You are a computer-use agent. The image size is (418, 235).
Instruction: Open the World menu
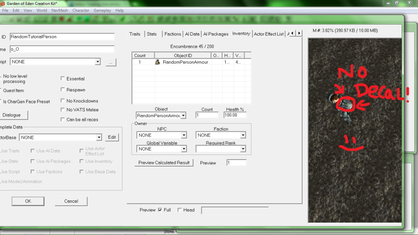coord(42,10)
